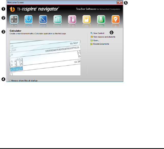Click the 'Create a new document with a Calculator application' description

tap(38, 33)
